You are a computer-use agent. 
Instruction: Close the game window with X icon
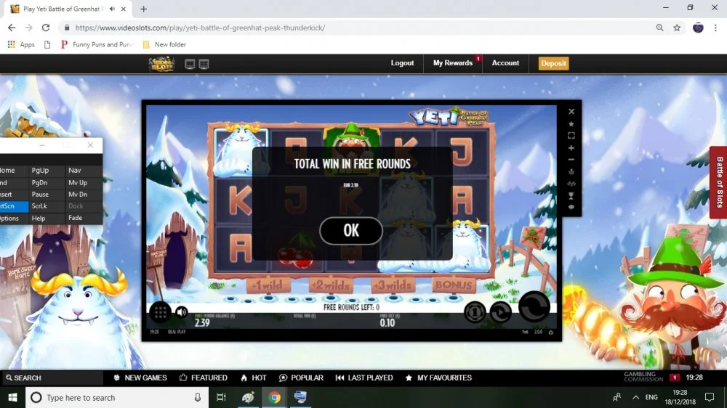pos(571,112)
